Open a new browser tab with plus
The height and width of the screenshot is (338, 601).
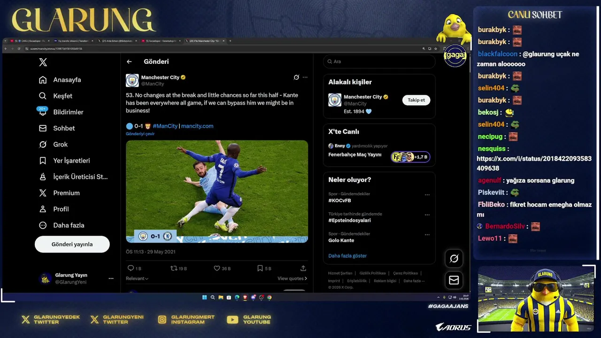coord(230,41)
